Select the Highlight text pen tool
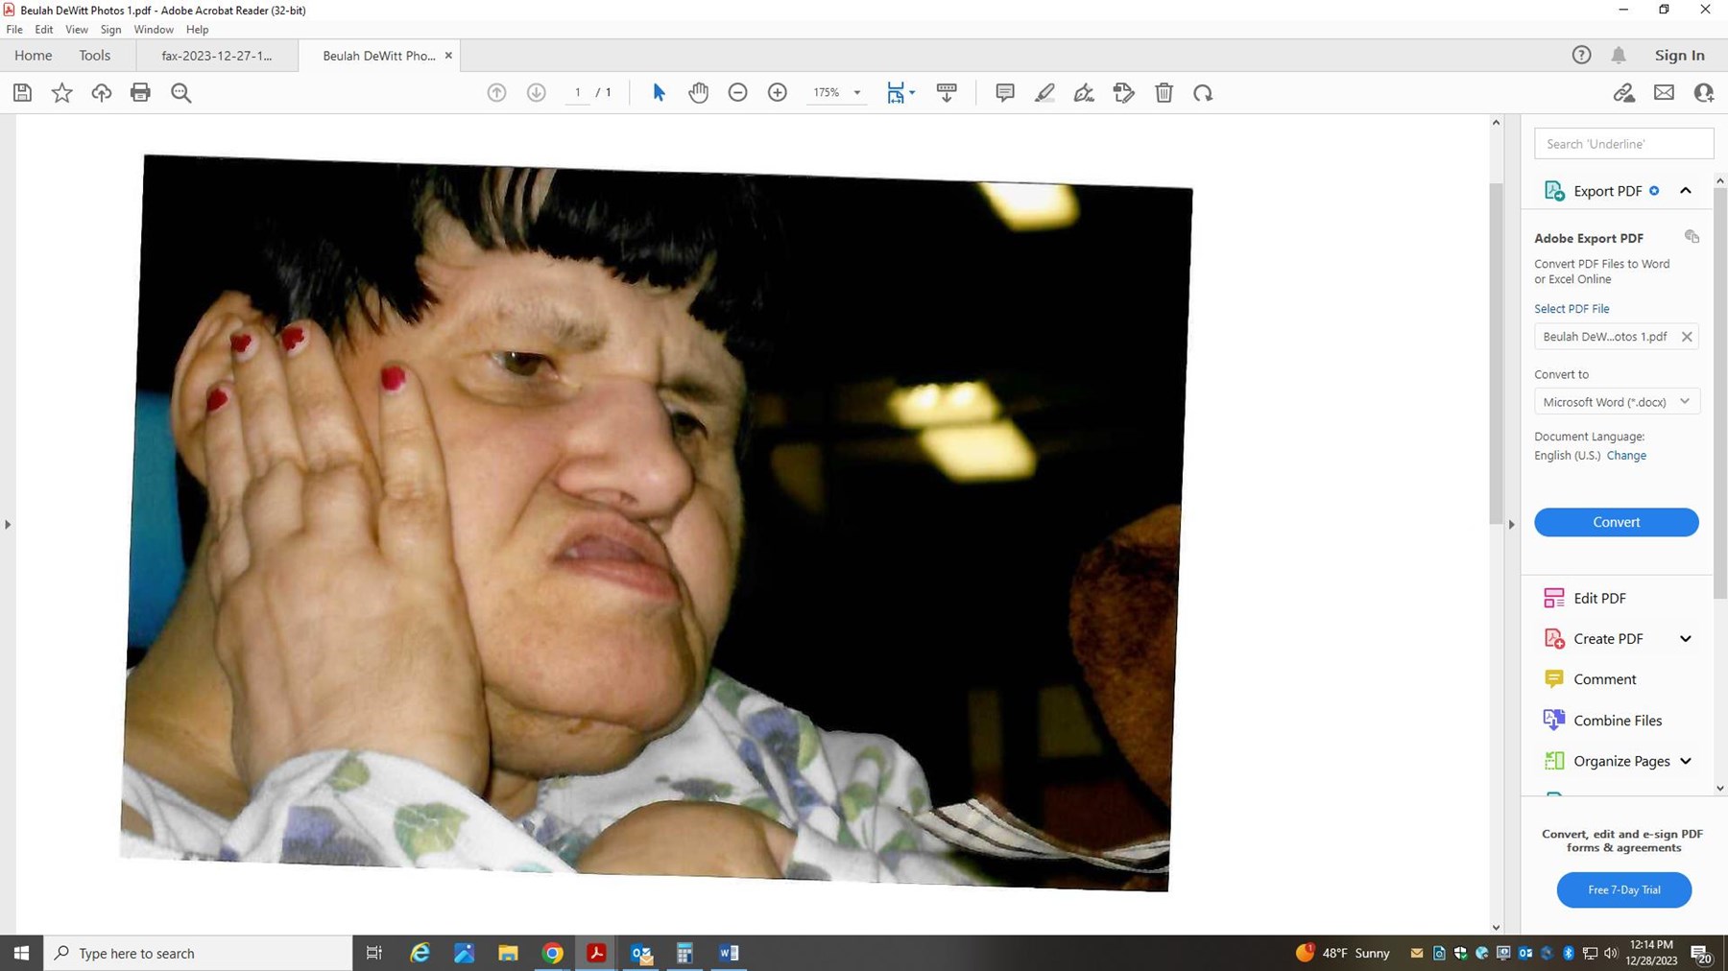The image size is (1728, 971). (1044, 93)
